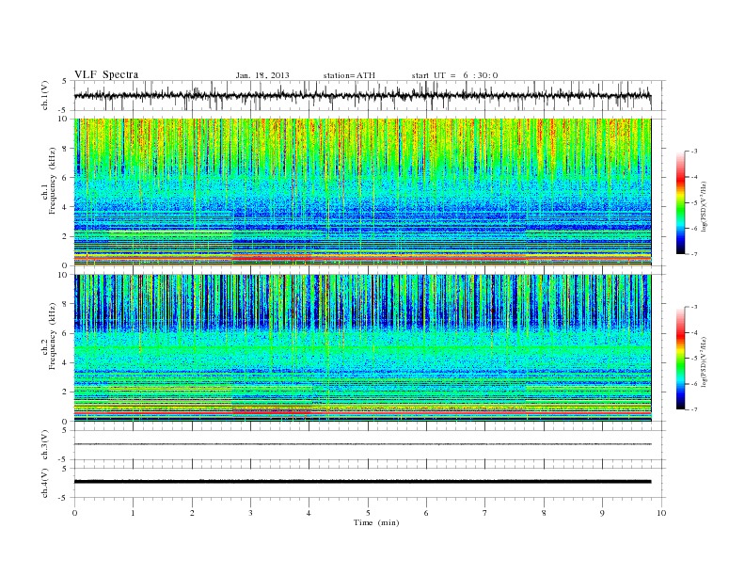
Task: Click the "ch.1(V)" waveform axis label
Action: tap(45, 95)
